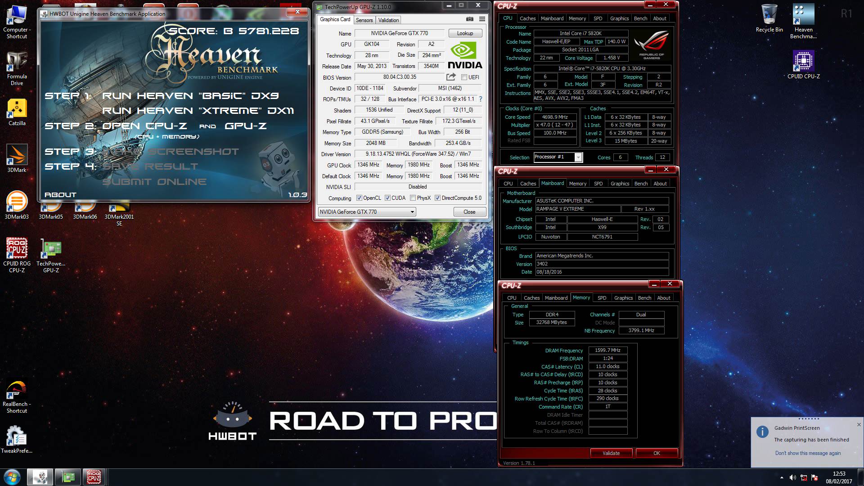
Task: Click Close button in GPU-Z
Action: pos(469,212)
